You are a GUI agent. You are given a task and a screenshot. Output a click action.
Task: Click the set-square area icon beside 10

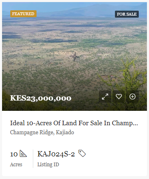point(23,154)
